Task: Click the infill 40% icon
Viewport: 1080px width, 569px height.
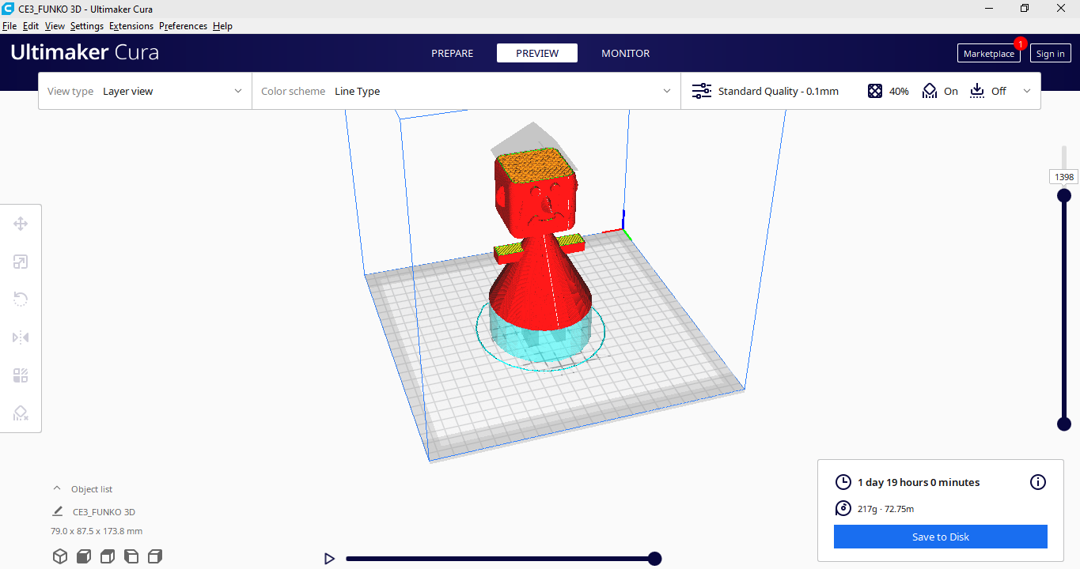Action: pos(874,91)
